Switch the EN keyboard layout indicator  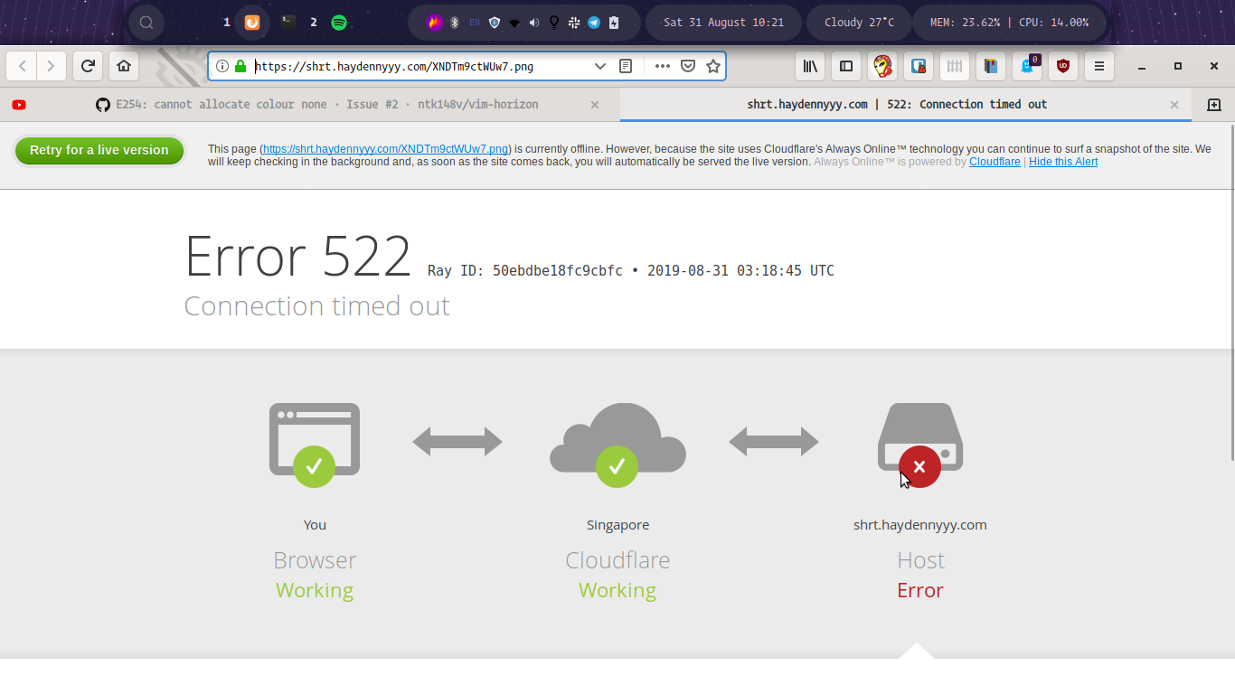[475, 23]
